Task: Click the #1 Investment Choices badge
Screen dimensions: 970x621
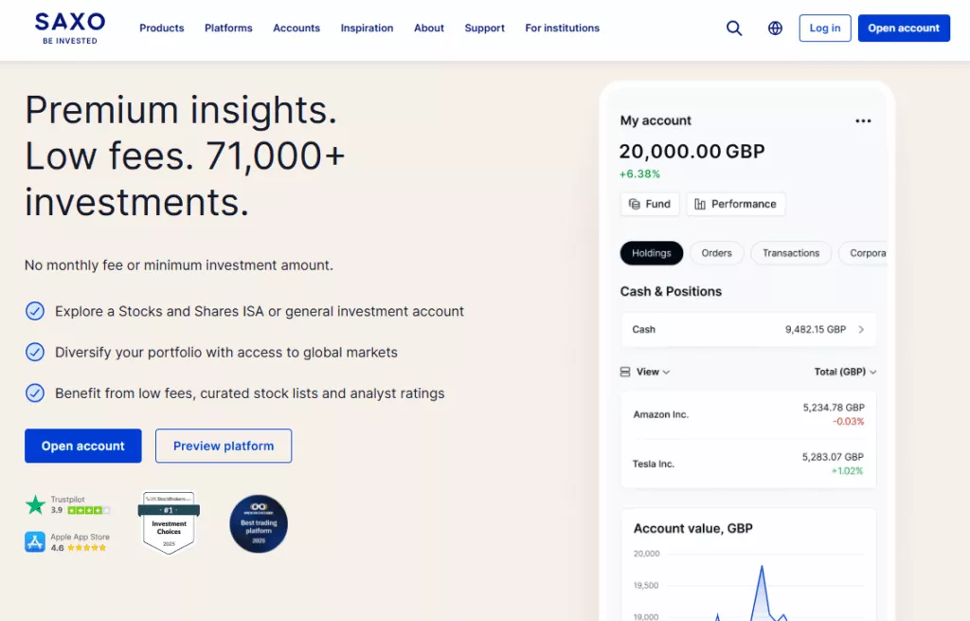Action: pos(169,522)
